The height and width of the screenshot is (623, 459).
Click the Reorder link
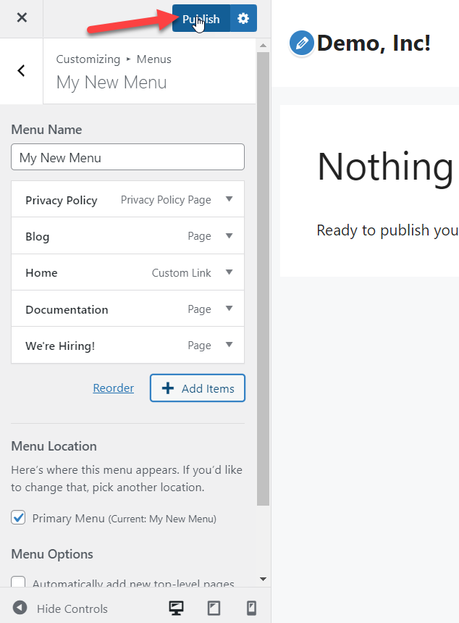click(x=114, y=388)
